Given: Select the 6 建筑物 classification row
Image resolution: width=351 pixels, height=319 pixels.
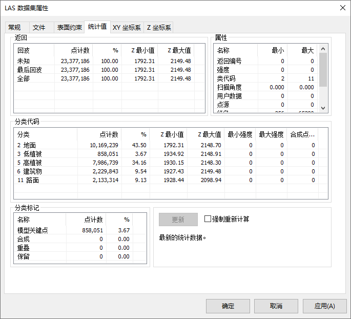Looking at the screenshot, I should [x=171, y=171].
